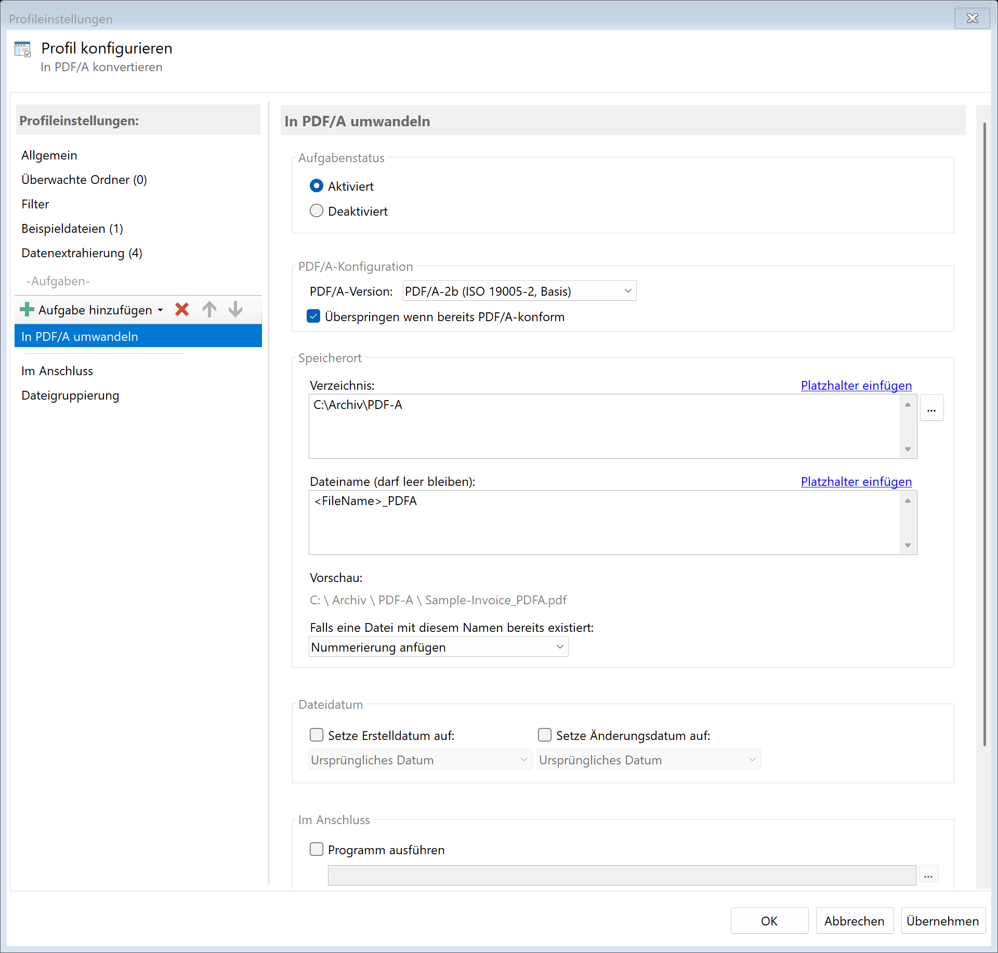Go to Überwachte Ordner (0) section
The height and width of the screenshot is (953, 998).
pyautogui.click(x=84, y=180)
